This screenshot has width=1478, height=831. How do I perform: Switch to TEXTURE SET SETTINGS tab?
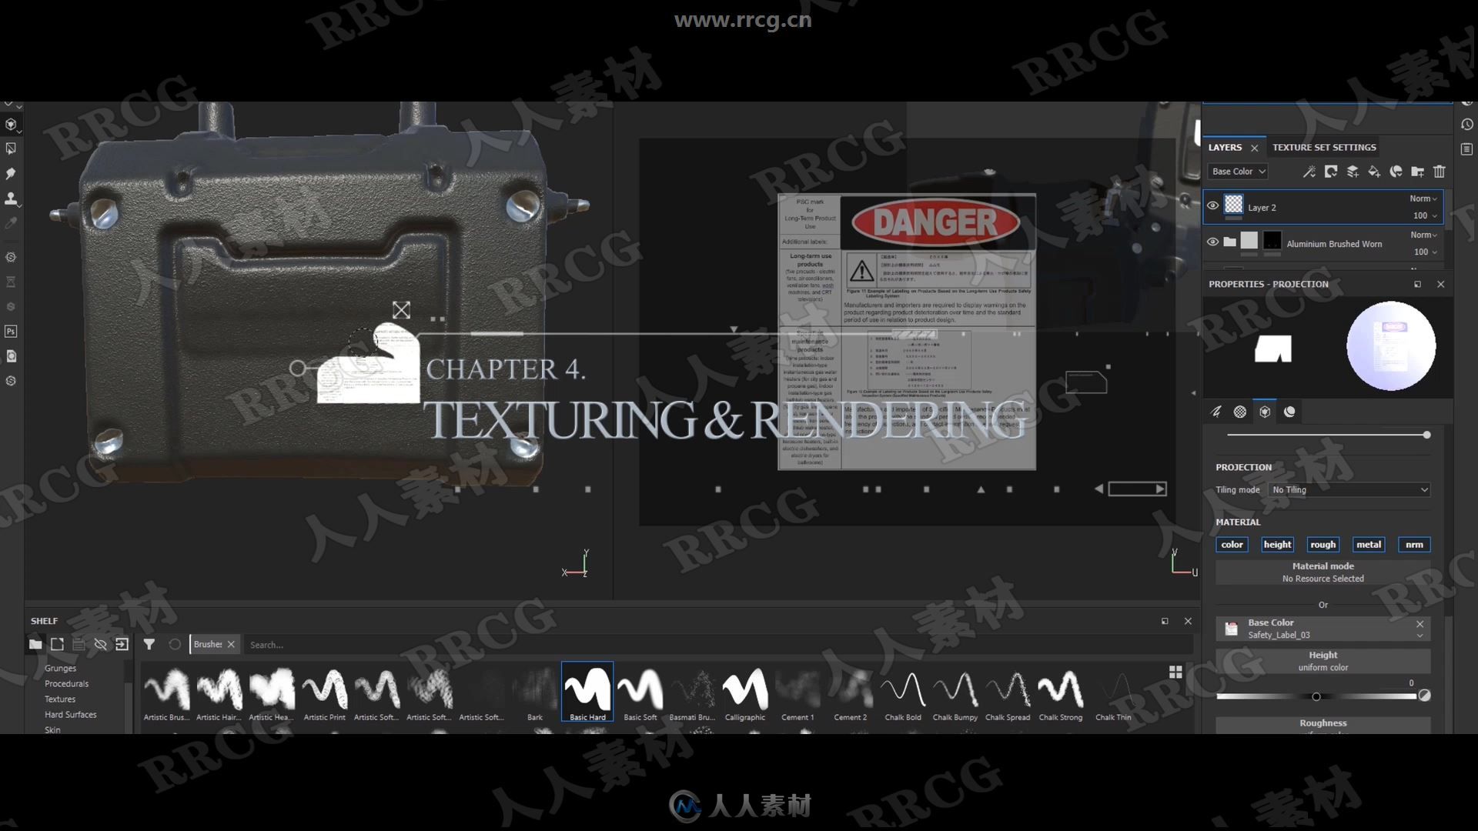(1324, 147)
